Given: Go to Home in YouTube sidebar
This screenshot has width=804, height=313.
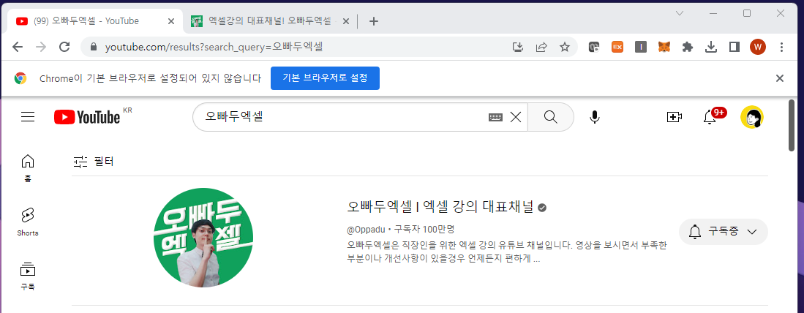Looking at the screenshot, I should [x=28, y=168].
